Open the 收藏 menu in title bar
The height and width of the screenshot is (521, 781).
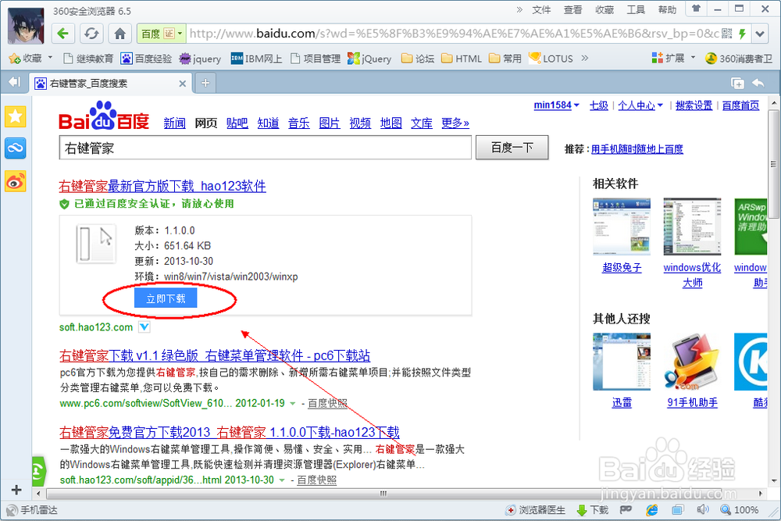click(604, 10)
